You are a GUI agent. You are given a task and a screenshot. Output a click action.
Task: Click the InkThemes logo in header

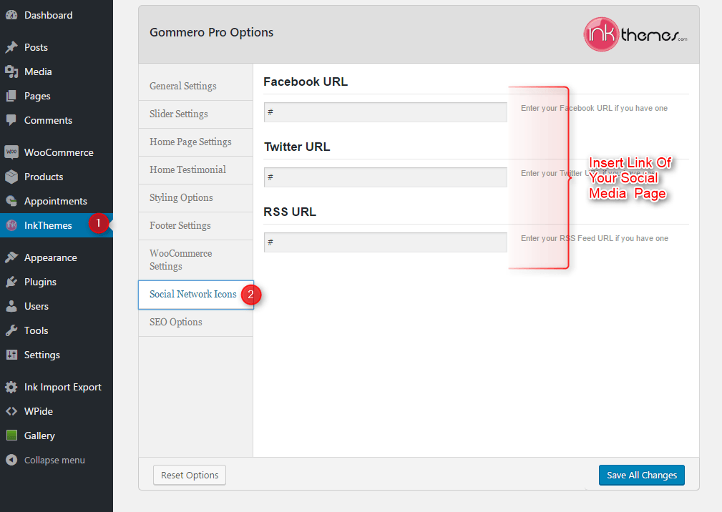tap(636, 34)
